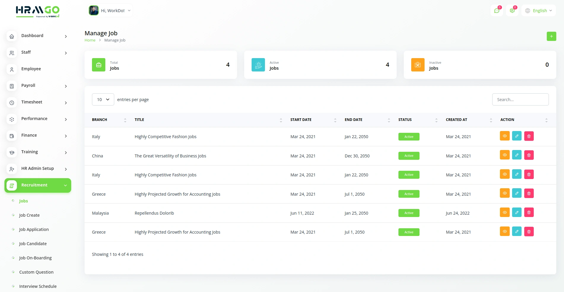Edit the Malaysia Repellendus Dolorib job
The image size is (564, 292).
pos(517,212)
